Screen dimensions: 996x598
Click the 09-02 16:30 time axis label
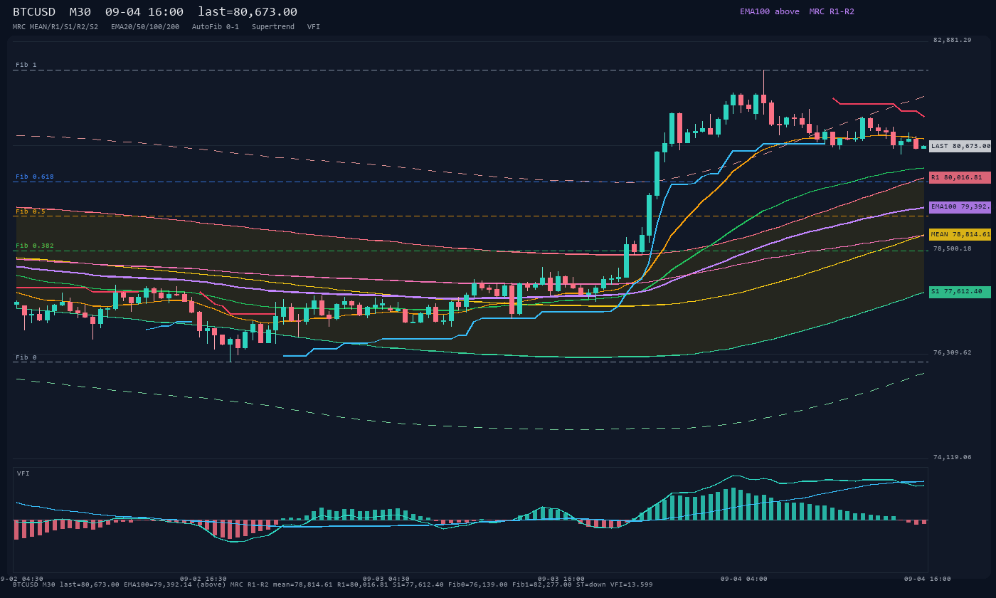(203, 579)
